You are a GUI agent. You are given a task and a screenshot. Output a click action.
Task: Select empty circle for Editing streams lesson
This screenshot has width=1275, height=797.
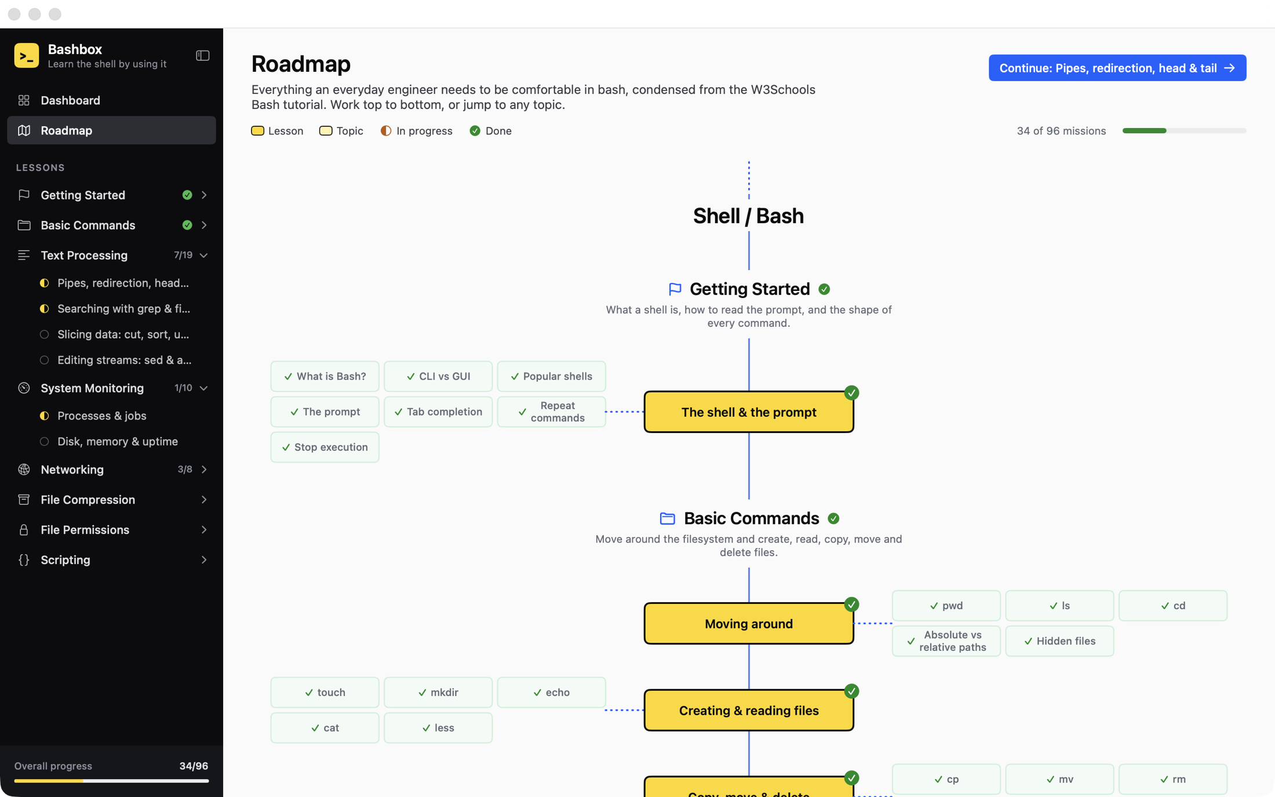pos(44,360)
